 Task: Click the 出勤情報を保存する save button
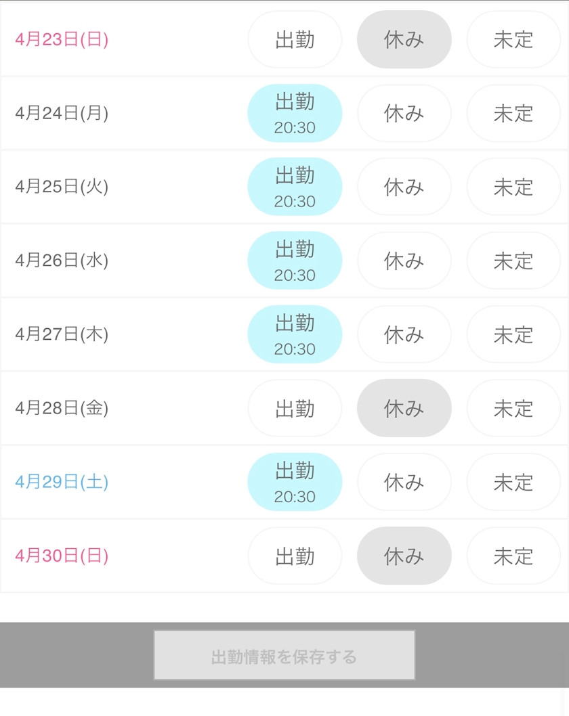[284, 656]
